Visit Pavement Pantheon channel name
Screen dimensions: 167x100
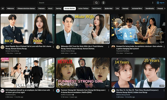123,51
